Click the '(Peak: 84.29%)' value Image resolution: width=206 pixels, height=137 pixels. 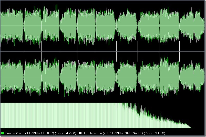(x=66, y=133)
